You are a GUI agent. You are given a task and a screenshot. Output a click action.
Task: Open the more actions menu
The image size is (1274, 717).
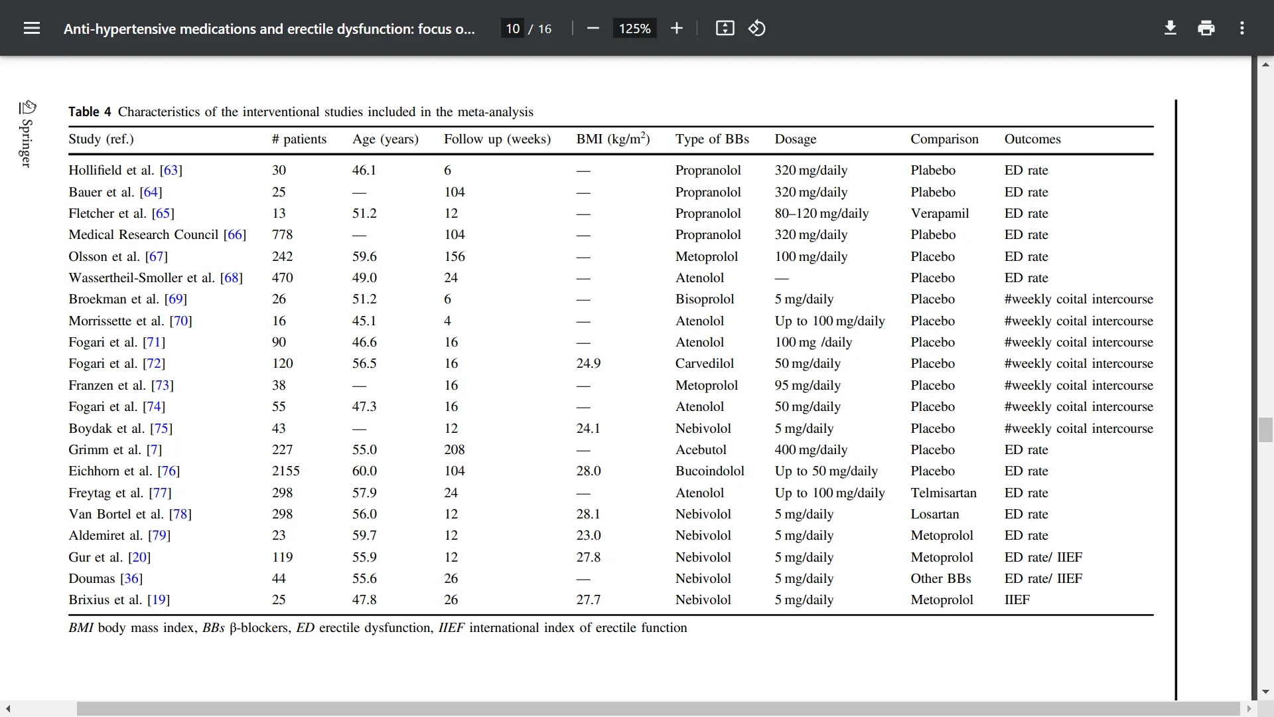pos(1242,28)
